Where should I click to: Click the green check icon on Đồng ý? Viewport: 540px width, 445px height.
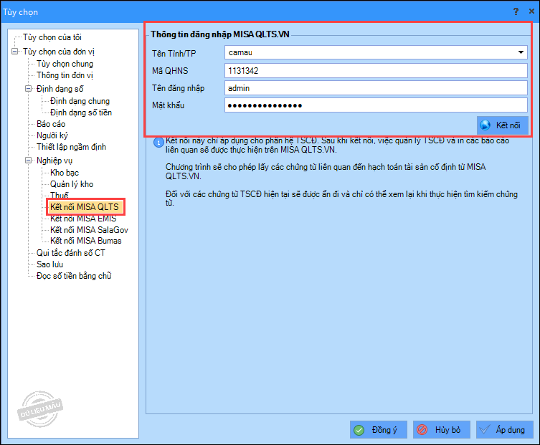coord(359,430)
